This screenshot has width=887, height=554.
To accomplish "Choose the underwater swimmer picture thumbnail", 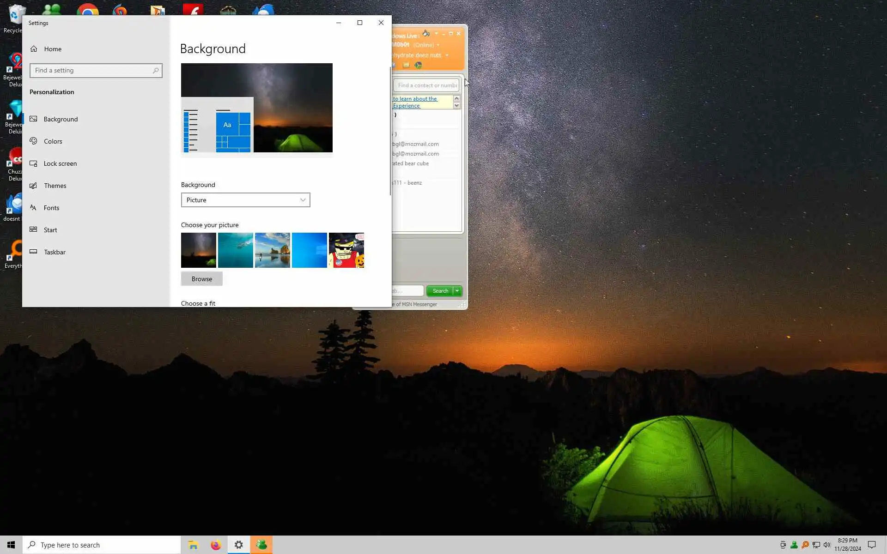I will click(x=235, y=250).
